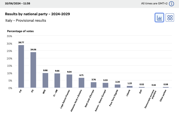Viewport: 179px width, 121px height.
Task: Switch to bar chart view
Action: 159,18
